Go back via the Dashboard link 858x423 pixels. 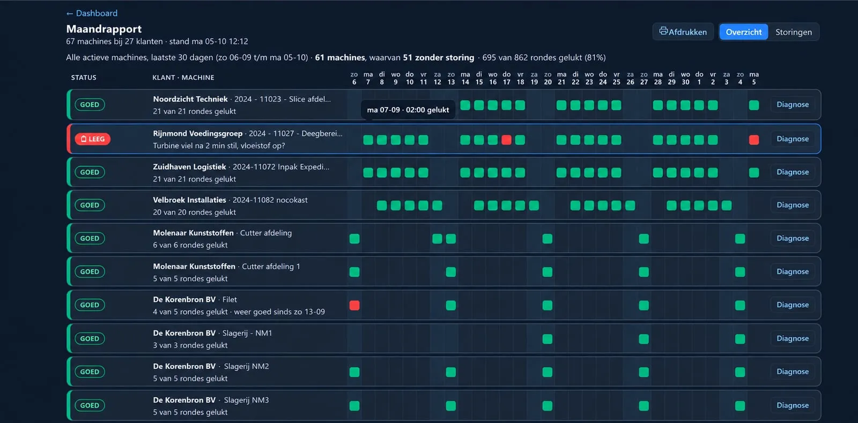92,13
